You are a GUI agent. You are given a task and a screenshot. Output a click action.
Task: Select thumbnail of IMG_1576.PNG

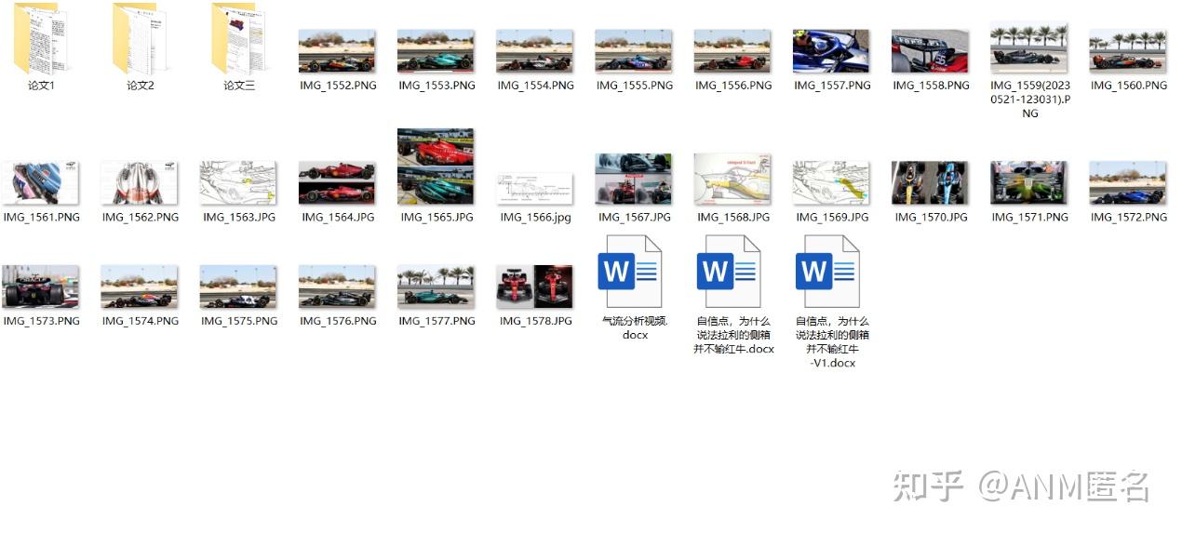point(337,286)
